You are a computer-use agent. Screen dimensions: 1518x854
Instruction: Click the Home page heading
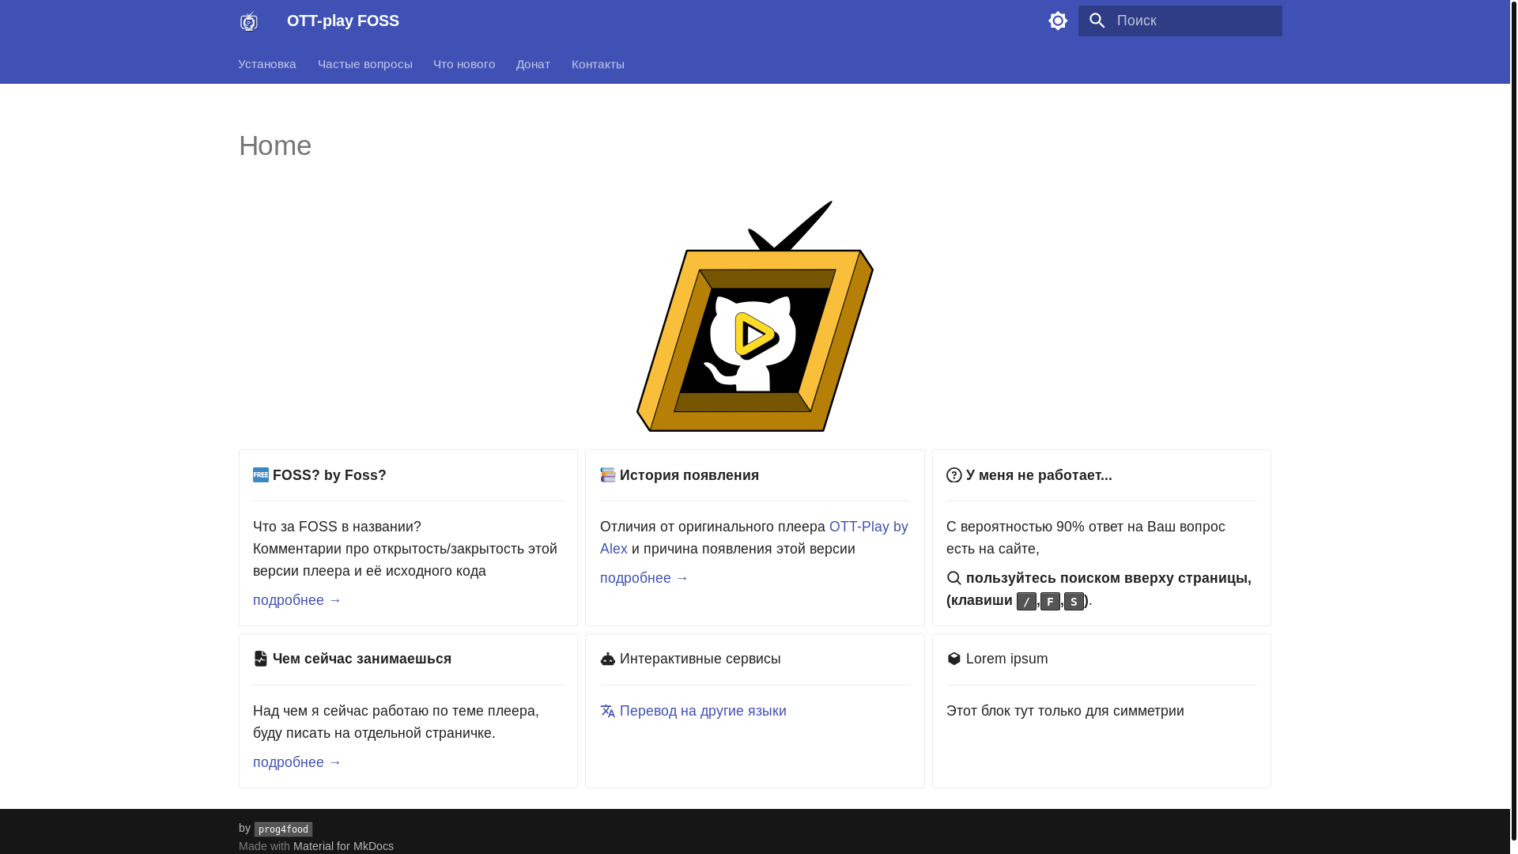click(275, 145)
